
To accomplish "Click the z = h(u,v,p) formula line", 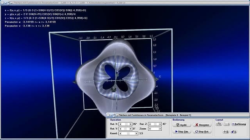I will pos(46,18).
